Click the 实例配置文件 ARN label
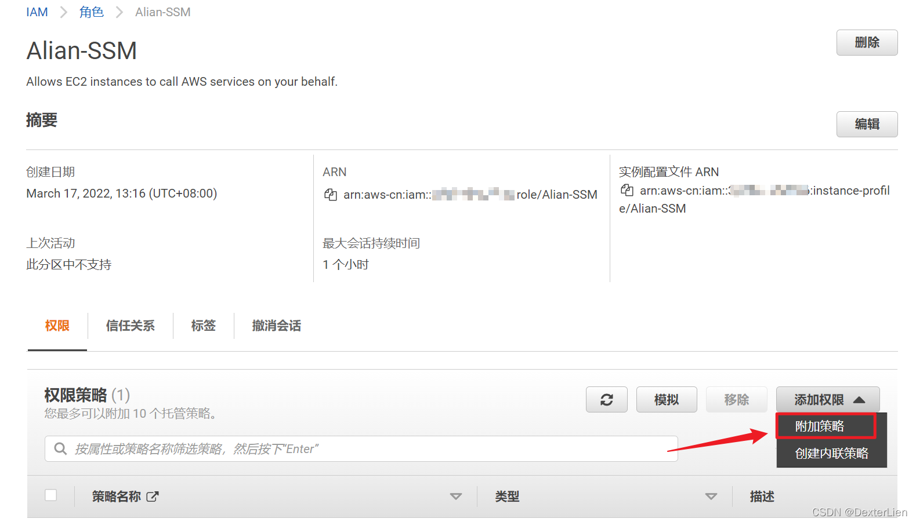The image size is (916, 522). click(x=669, y=172)
